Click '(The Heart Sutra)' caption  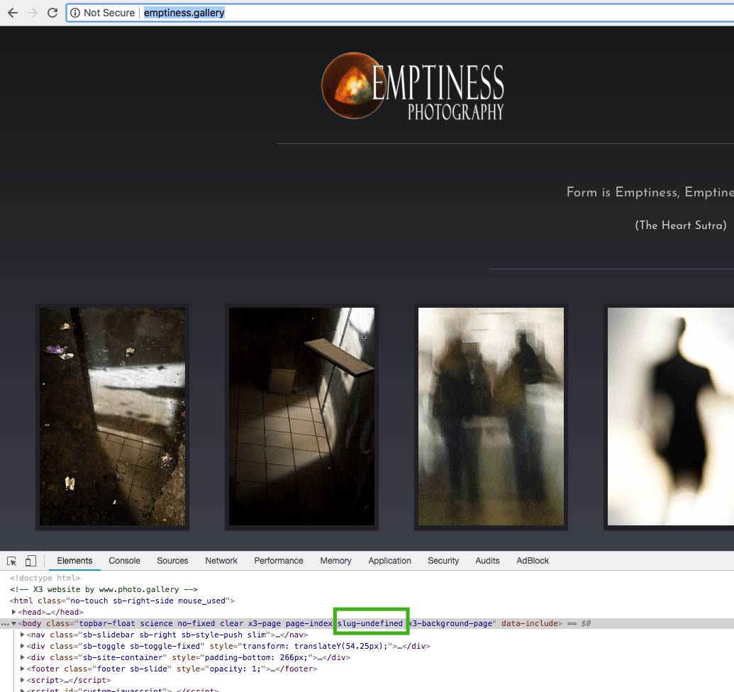[681, 225]
